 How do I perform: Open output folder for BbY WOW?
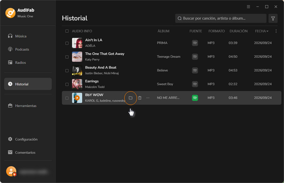130,98
